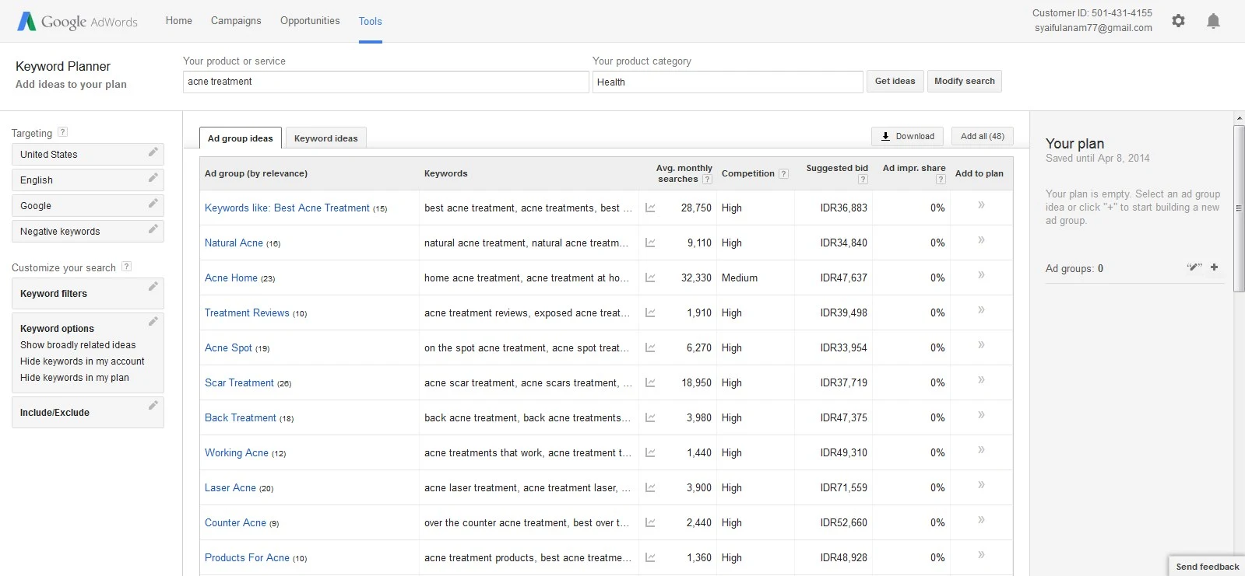Open Ad impr. share help icon
1245x576 pixels.
[941, 180]
